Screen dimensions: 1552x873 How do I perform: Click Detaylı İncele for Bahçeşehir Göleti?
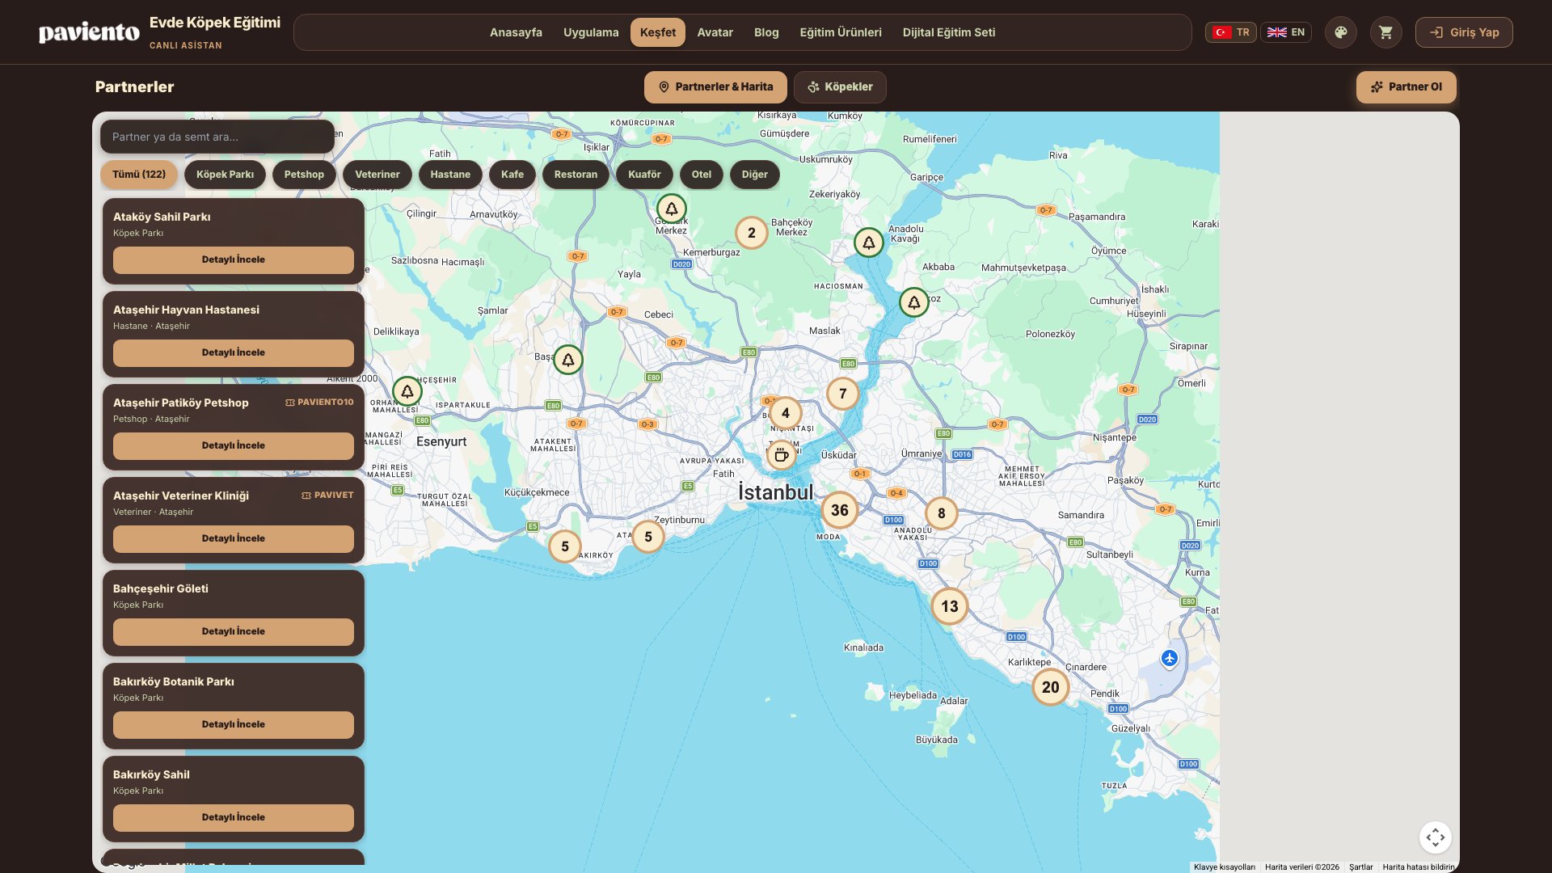click(234, 632)
